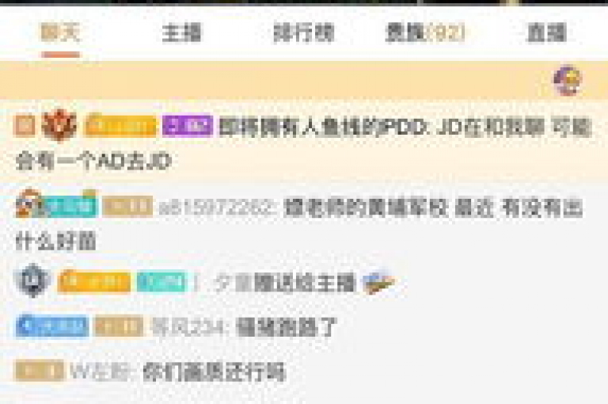Click the message 你们画质还行吗

pyautogui.click(x=215, y=372)
